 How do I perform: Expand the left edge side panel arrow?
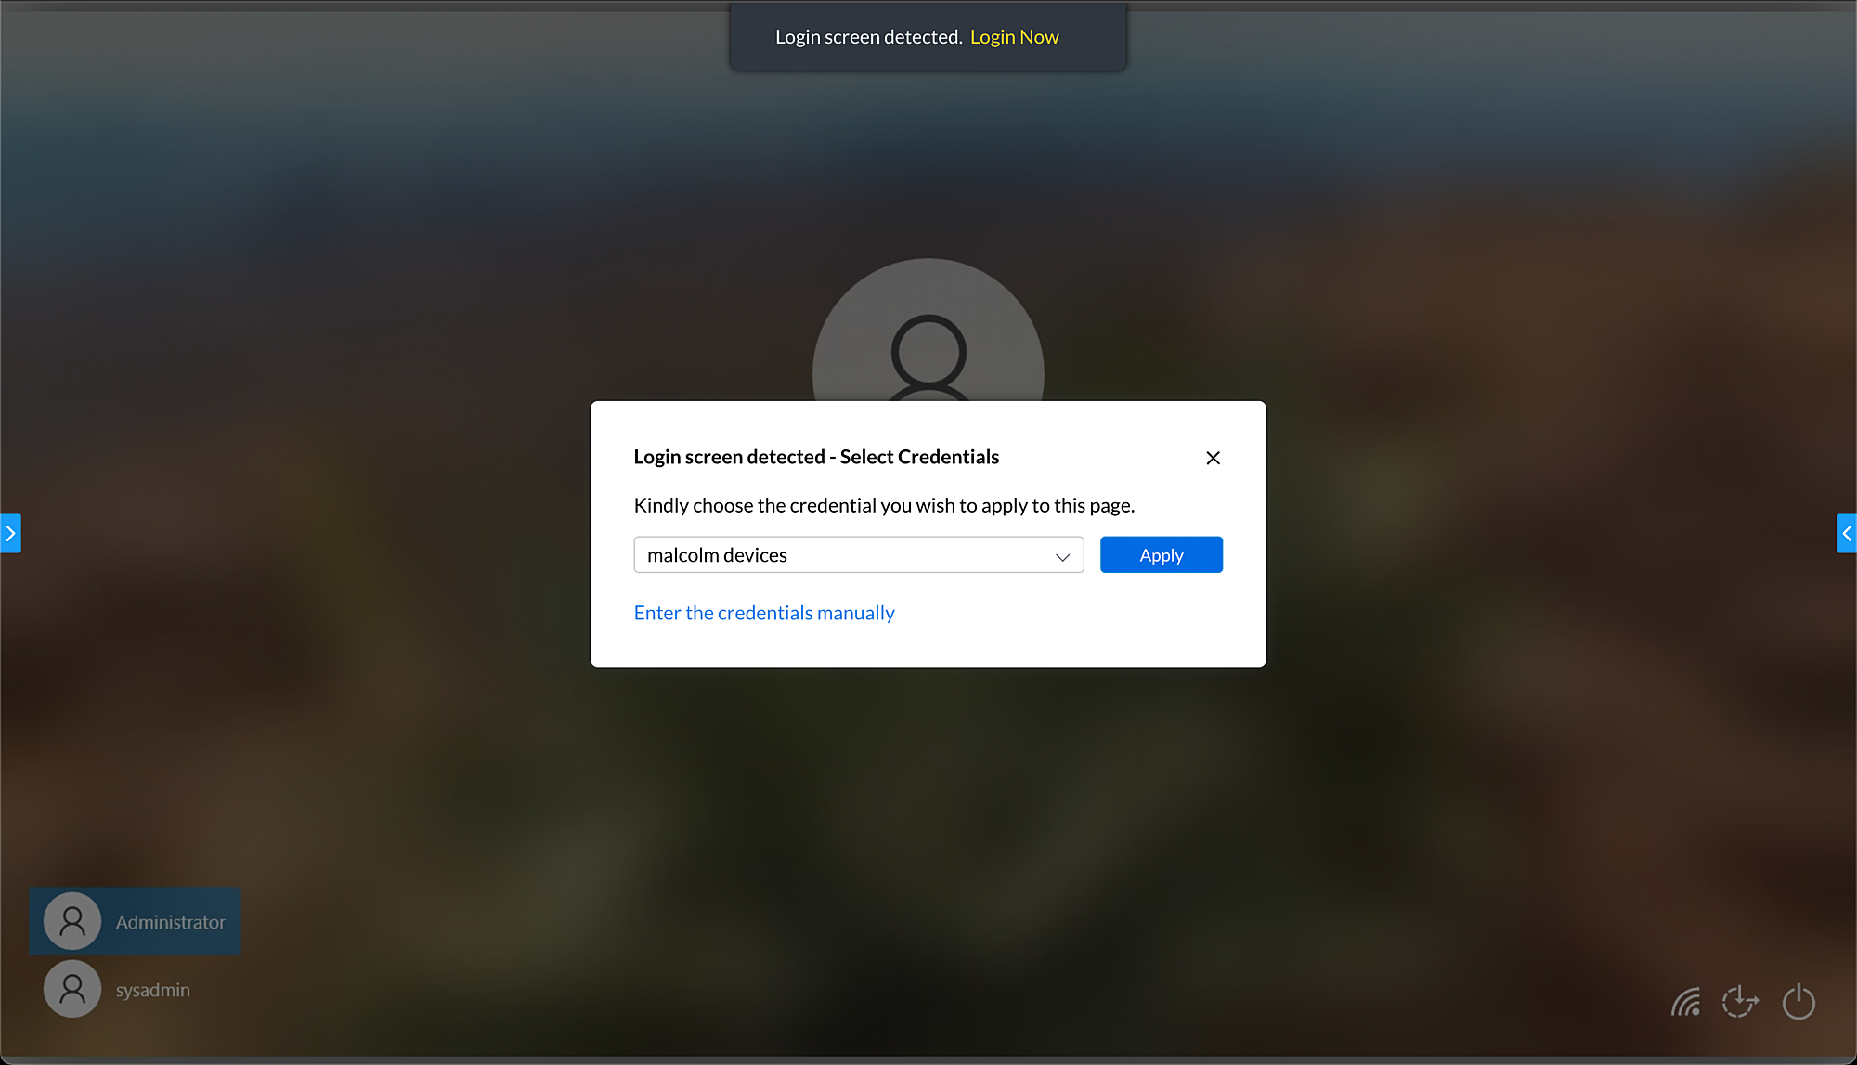[x=10, y=533]
